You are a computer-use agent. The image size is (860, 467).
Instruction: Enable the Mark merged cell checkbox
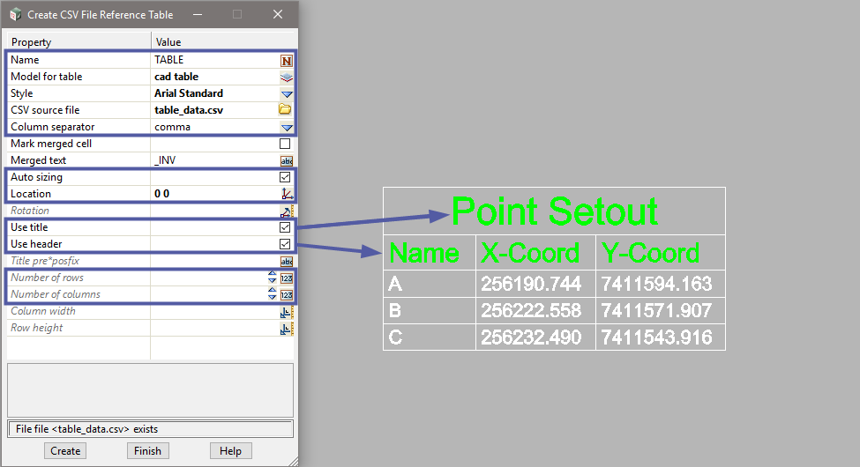pyautogui.click(x=285, y=144)
